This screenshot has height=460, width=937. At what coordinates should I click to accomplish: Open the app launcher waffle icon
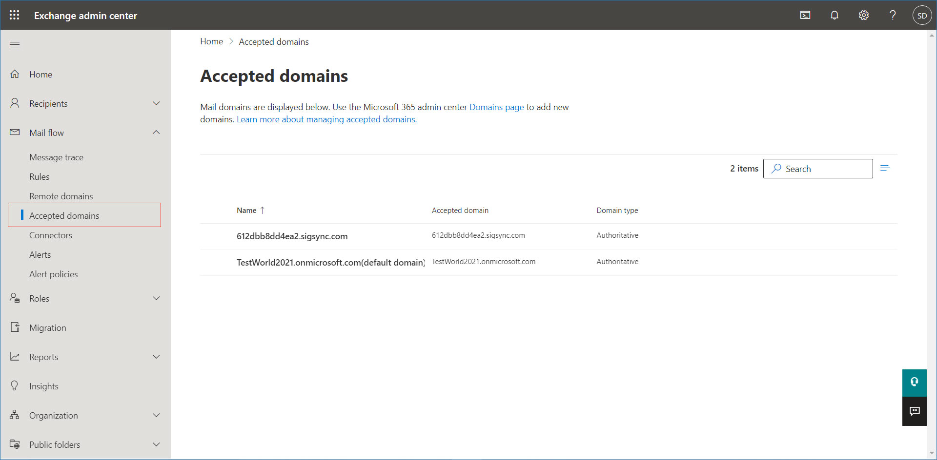tap(15, 15)
